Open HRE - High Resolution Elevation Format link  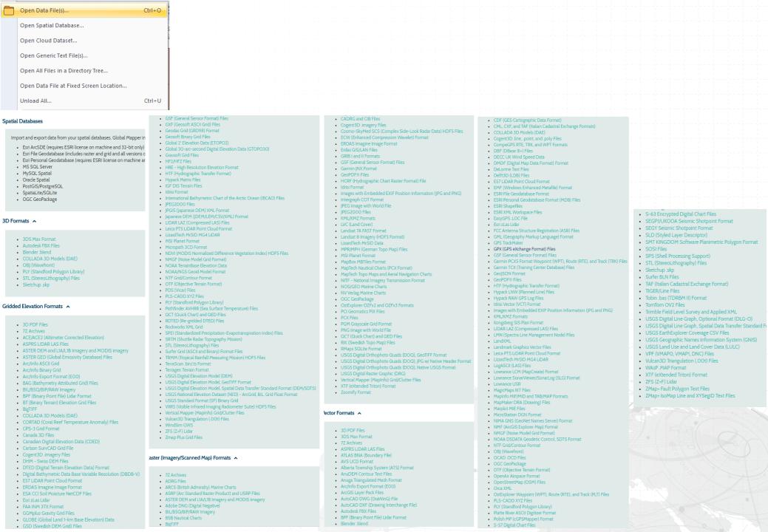point(202,168)
